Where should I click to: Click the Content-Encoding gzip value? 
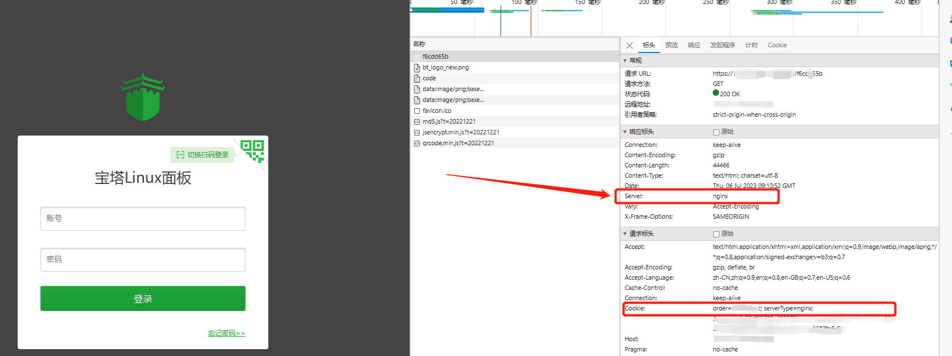[x=718, y=155]
